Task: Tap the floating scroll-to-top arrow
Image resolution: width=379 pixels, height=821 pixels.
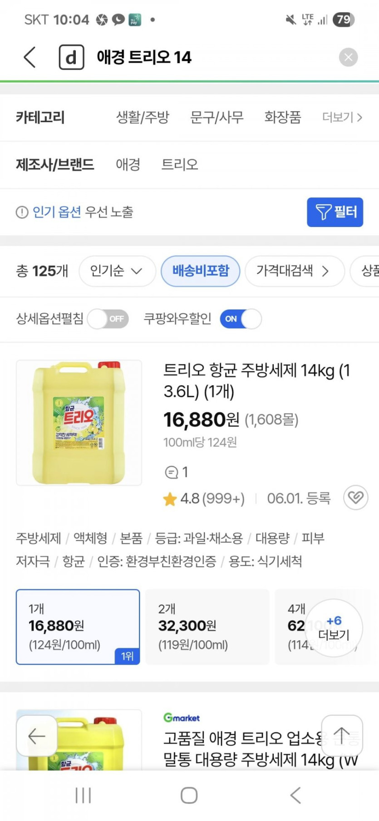Action: [x=342, y=736]
